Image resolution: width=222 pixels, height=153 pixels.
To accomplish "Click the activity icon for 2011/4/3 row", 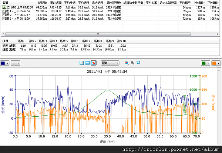I will click(x=4, y=7).
